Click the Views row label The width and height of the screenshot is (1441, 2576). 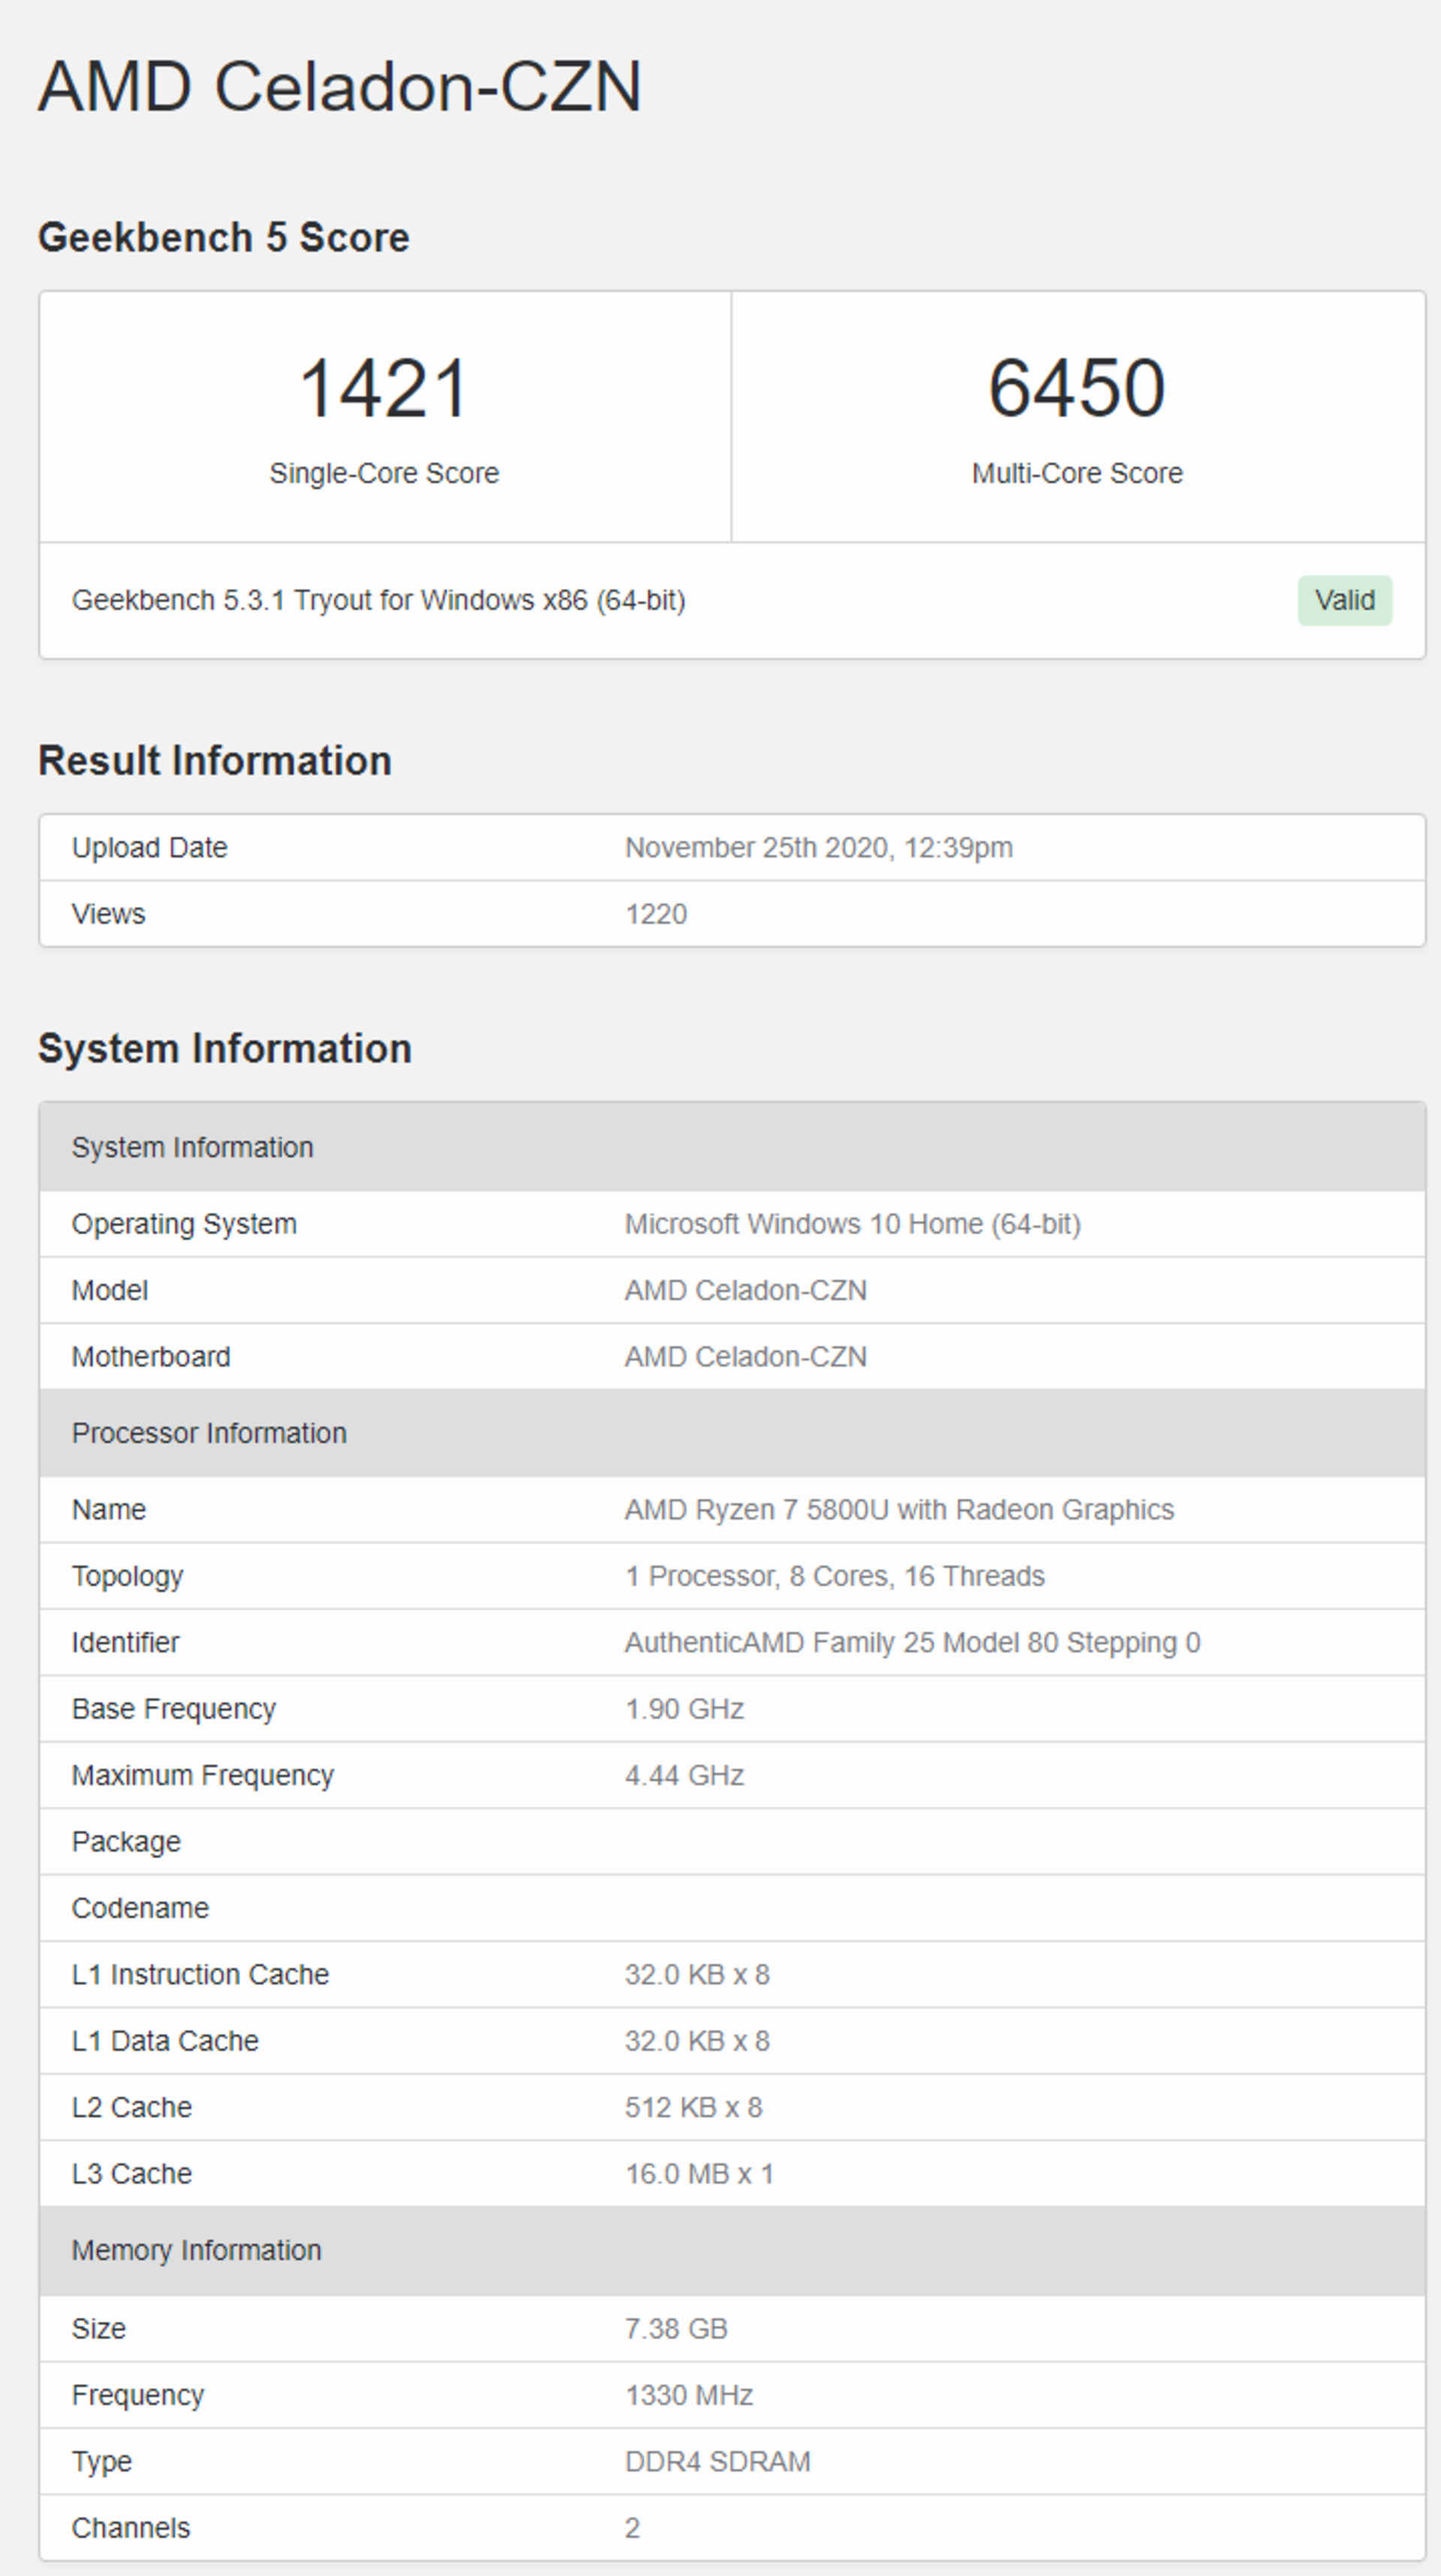pyautogui.click(x=108, y=914)
